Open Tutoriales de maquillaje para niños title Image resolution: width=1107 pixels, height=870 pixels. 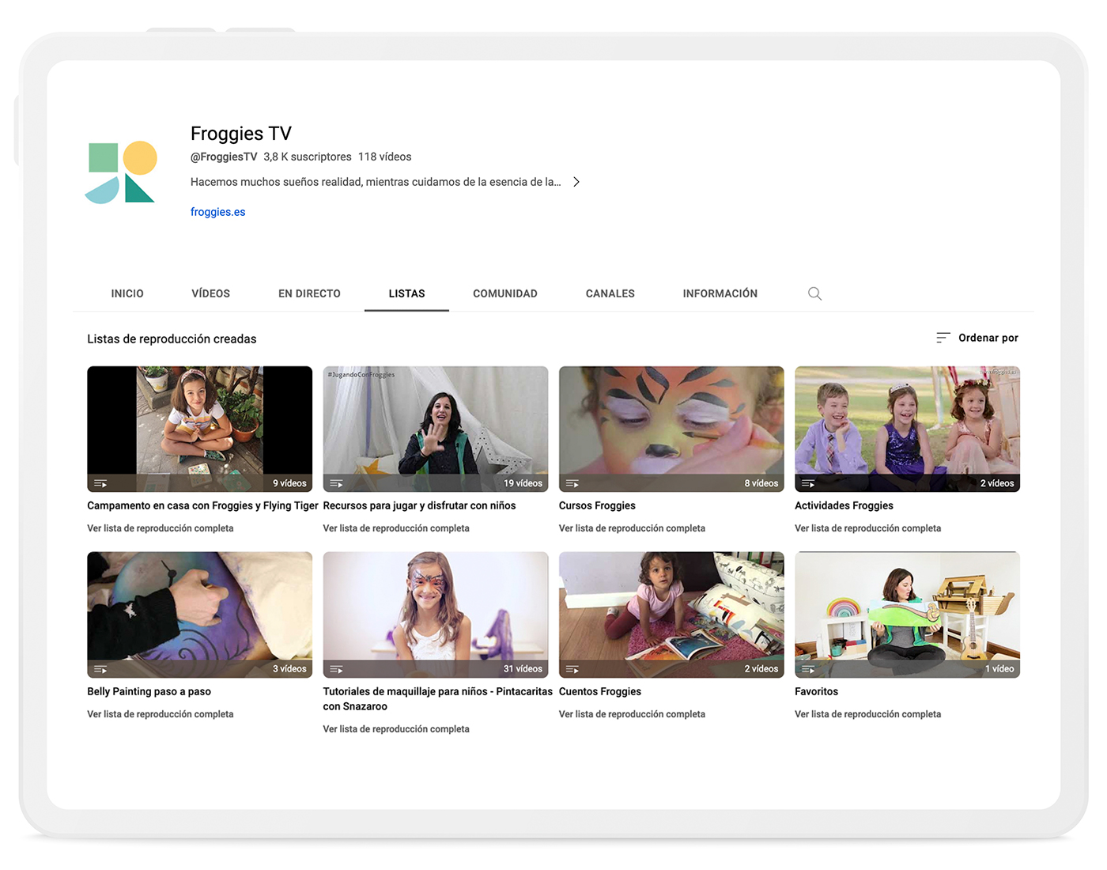[437, 698]
